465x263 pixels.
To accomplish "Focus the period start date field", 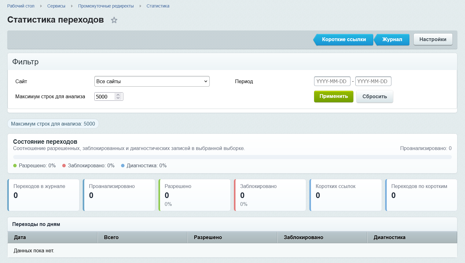I will coord(332,81).
